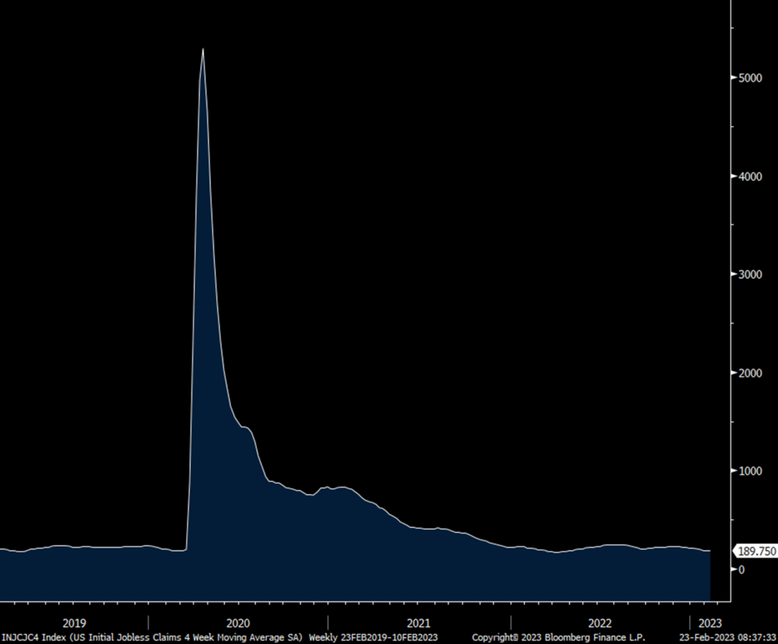Screen dimensions: 778x644
Task: Select the 5000 y-axis label
Action: 750,78
